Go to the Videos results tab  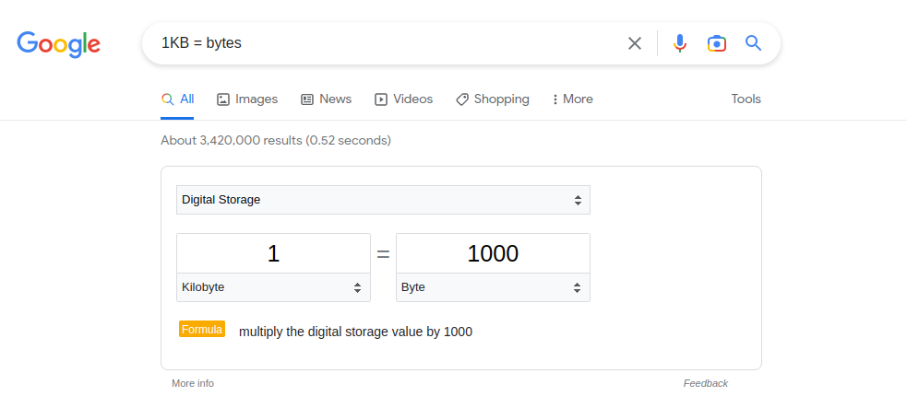click(403, 99)
